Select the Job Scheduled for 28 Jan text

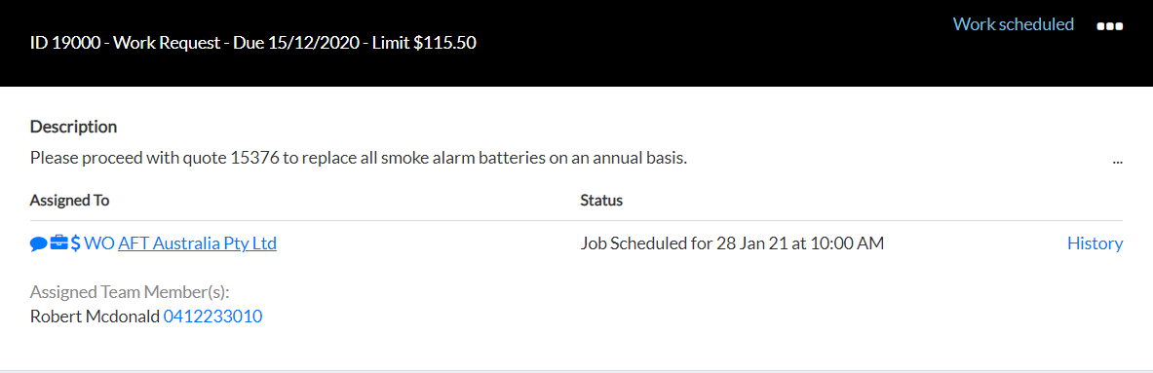point(732,243)
